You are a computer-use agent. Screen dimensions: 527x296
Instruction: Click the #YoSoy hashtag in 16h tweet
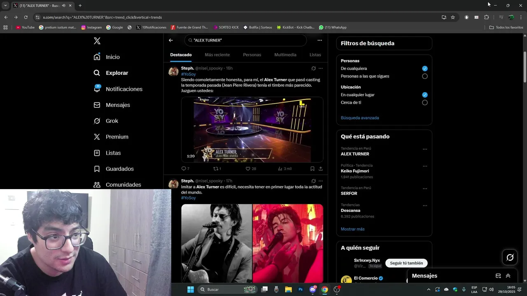189,74
